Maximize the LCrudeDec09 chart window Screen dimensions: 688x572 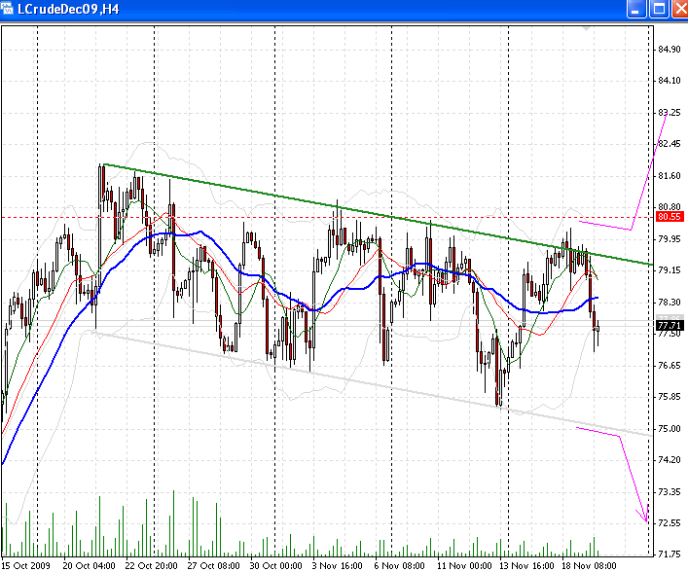click(659, 9)
